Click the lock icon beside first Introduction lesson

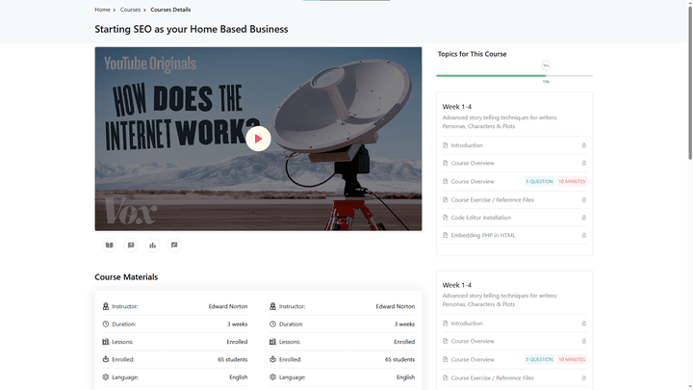(x=584, y=145)
